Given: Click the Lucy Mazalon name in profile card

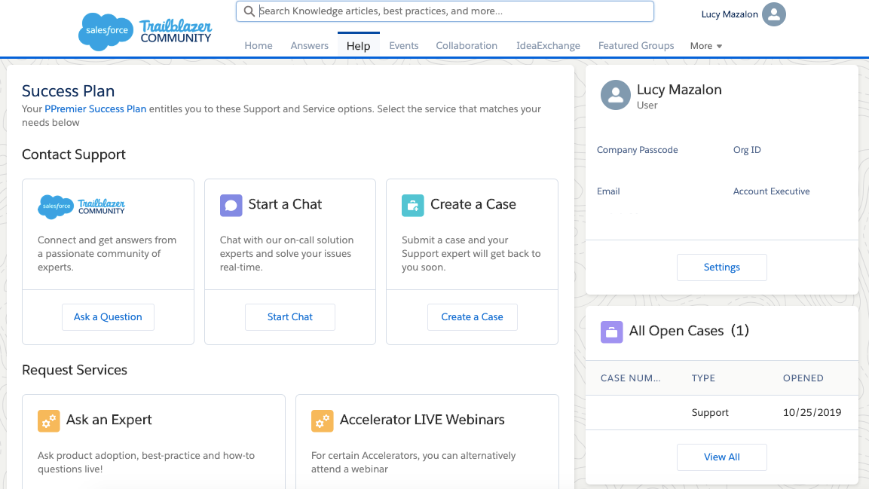Looking at the screenshot, I should (679, 90).
